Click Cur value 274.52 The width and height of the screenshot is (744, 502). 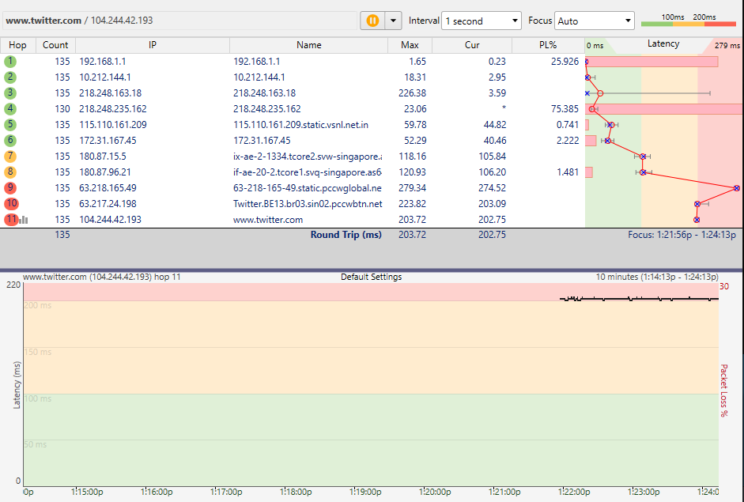point(492,188)
